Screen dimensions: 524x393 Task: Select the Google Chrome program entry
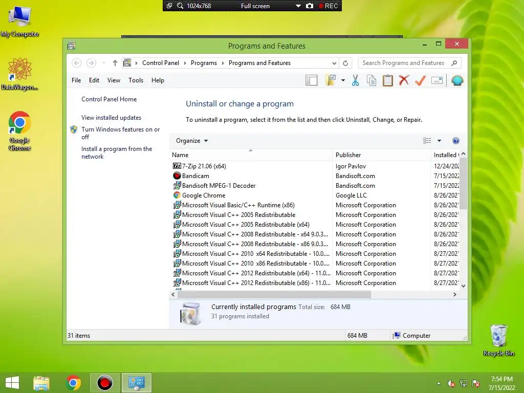[x=204, y=195]
